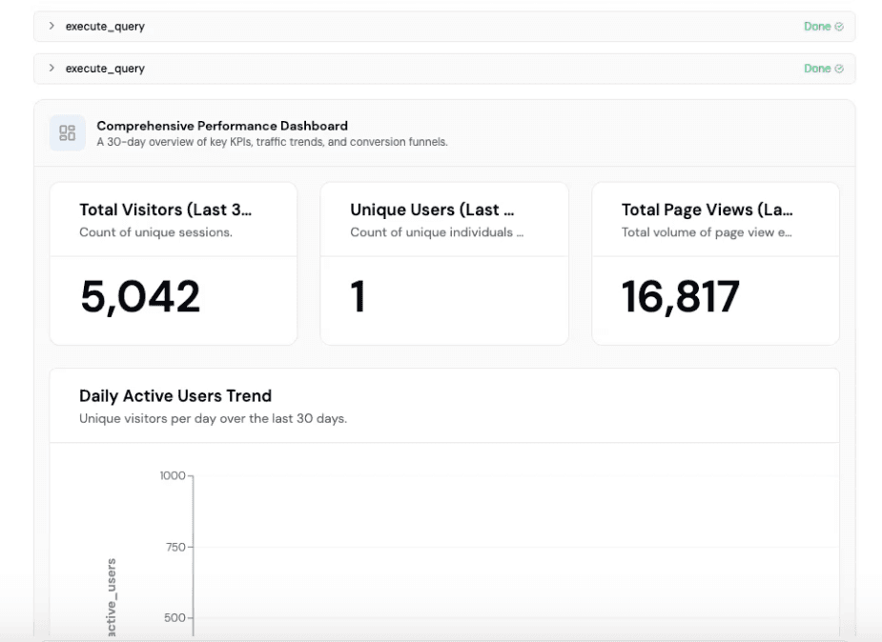Click the 5,042 visitors value

click(x=140, y=296)
